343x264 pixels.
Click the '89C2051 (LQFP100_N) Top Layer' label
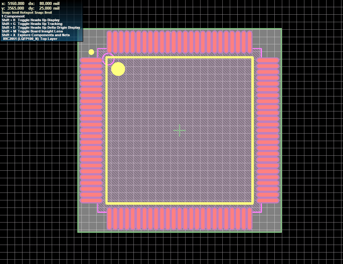pyautogui.click(x=30, y=39)
